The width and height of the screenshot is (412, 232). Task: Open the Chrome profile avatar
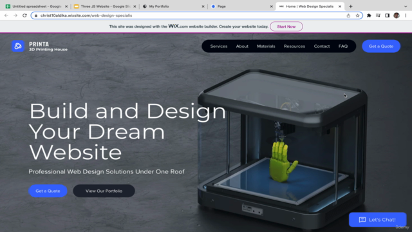click(x=397, y=15)
